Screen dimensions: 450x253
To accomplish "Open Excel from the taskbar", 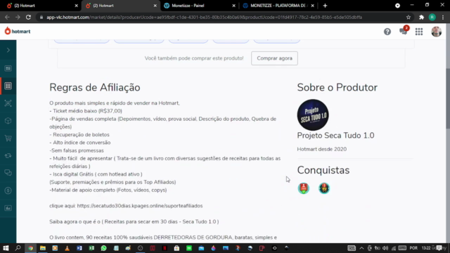I will 91,248.
